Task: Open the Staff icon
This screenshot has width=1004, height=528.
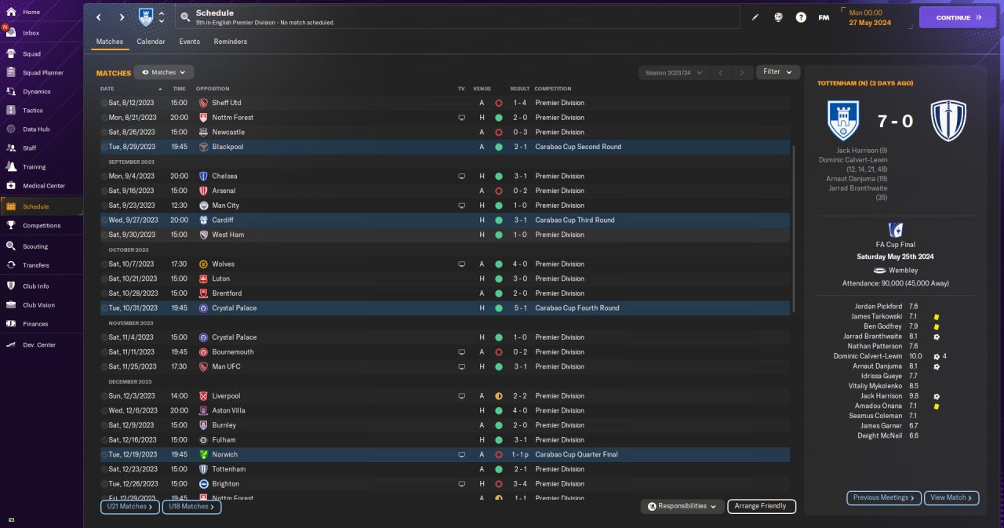Action: (x=11, y=147)
